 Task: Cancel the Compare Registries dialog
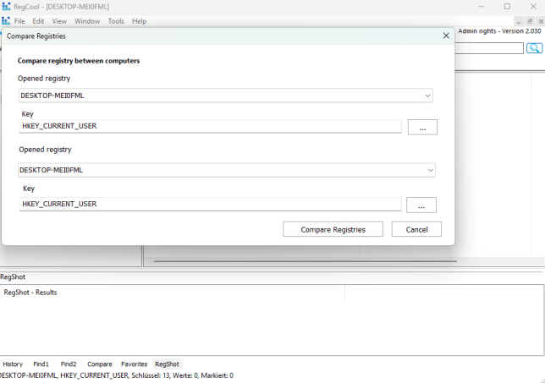click(x=416, y=229)
